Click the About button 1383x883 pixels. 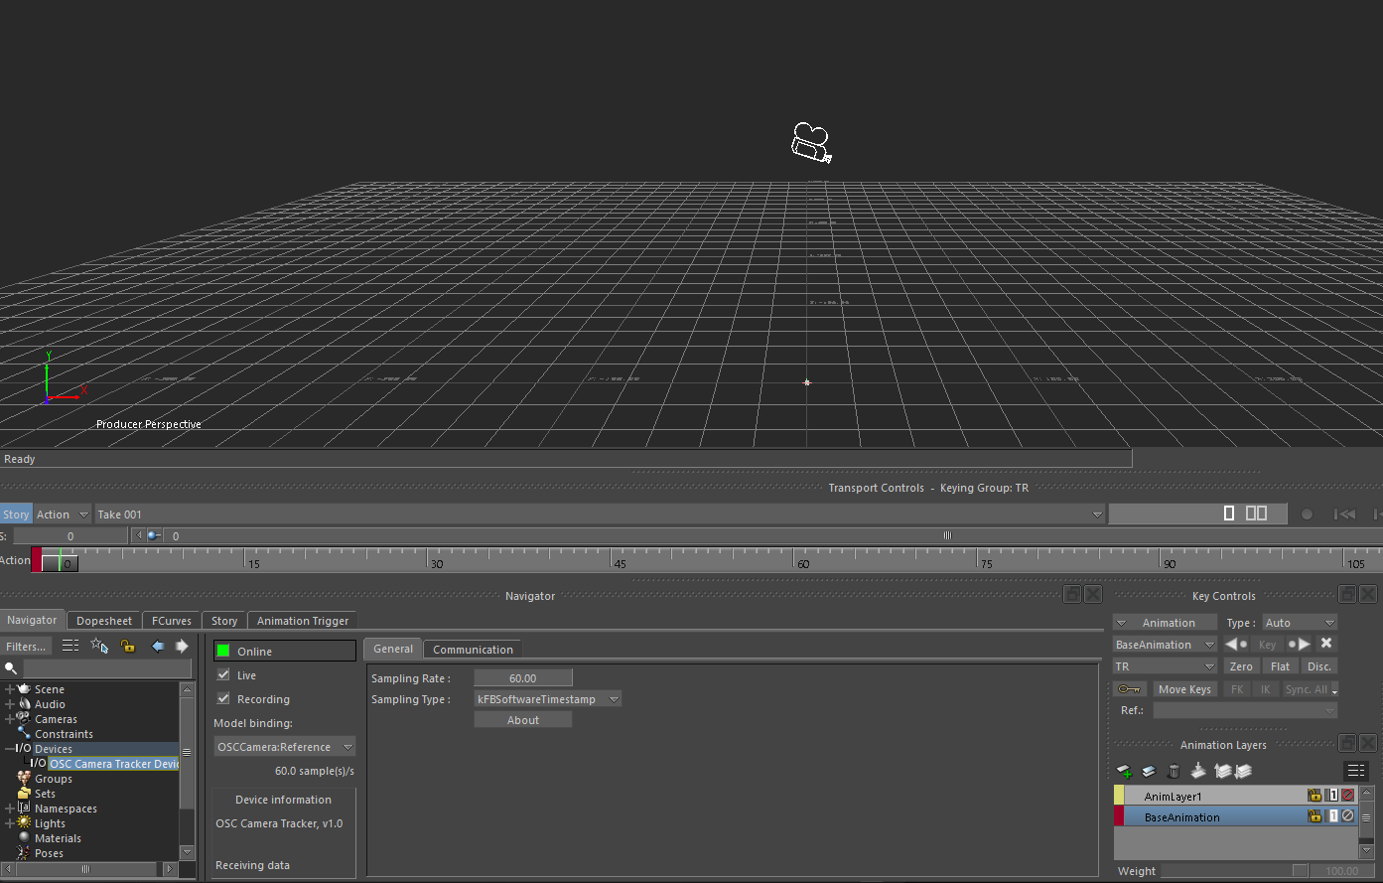(523, 720)
